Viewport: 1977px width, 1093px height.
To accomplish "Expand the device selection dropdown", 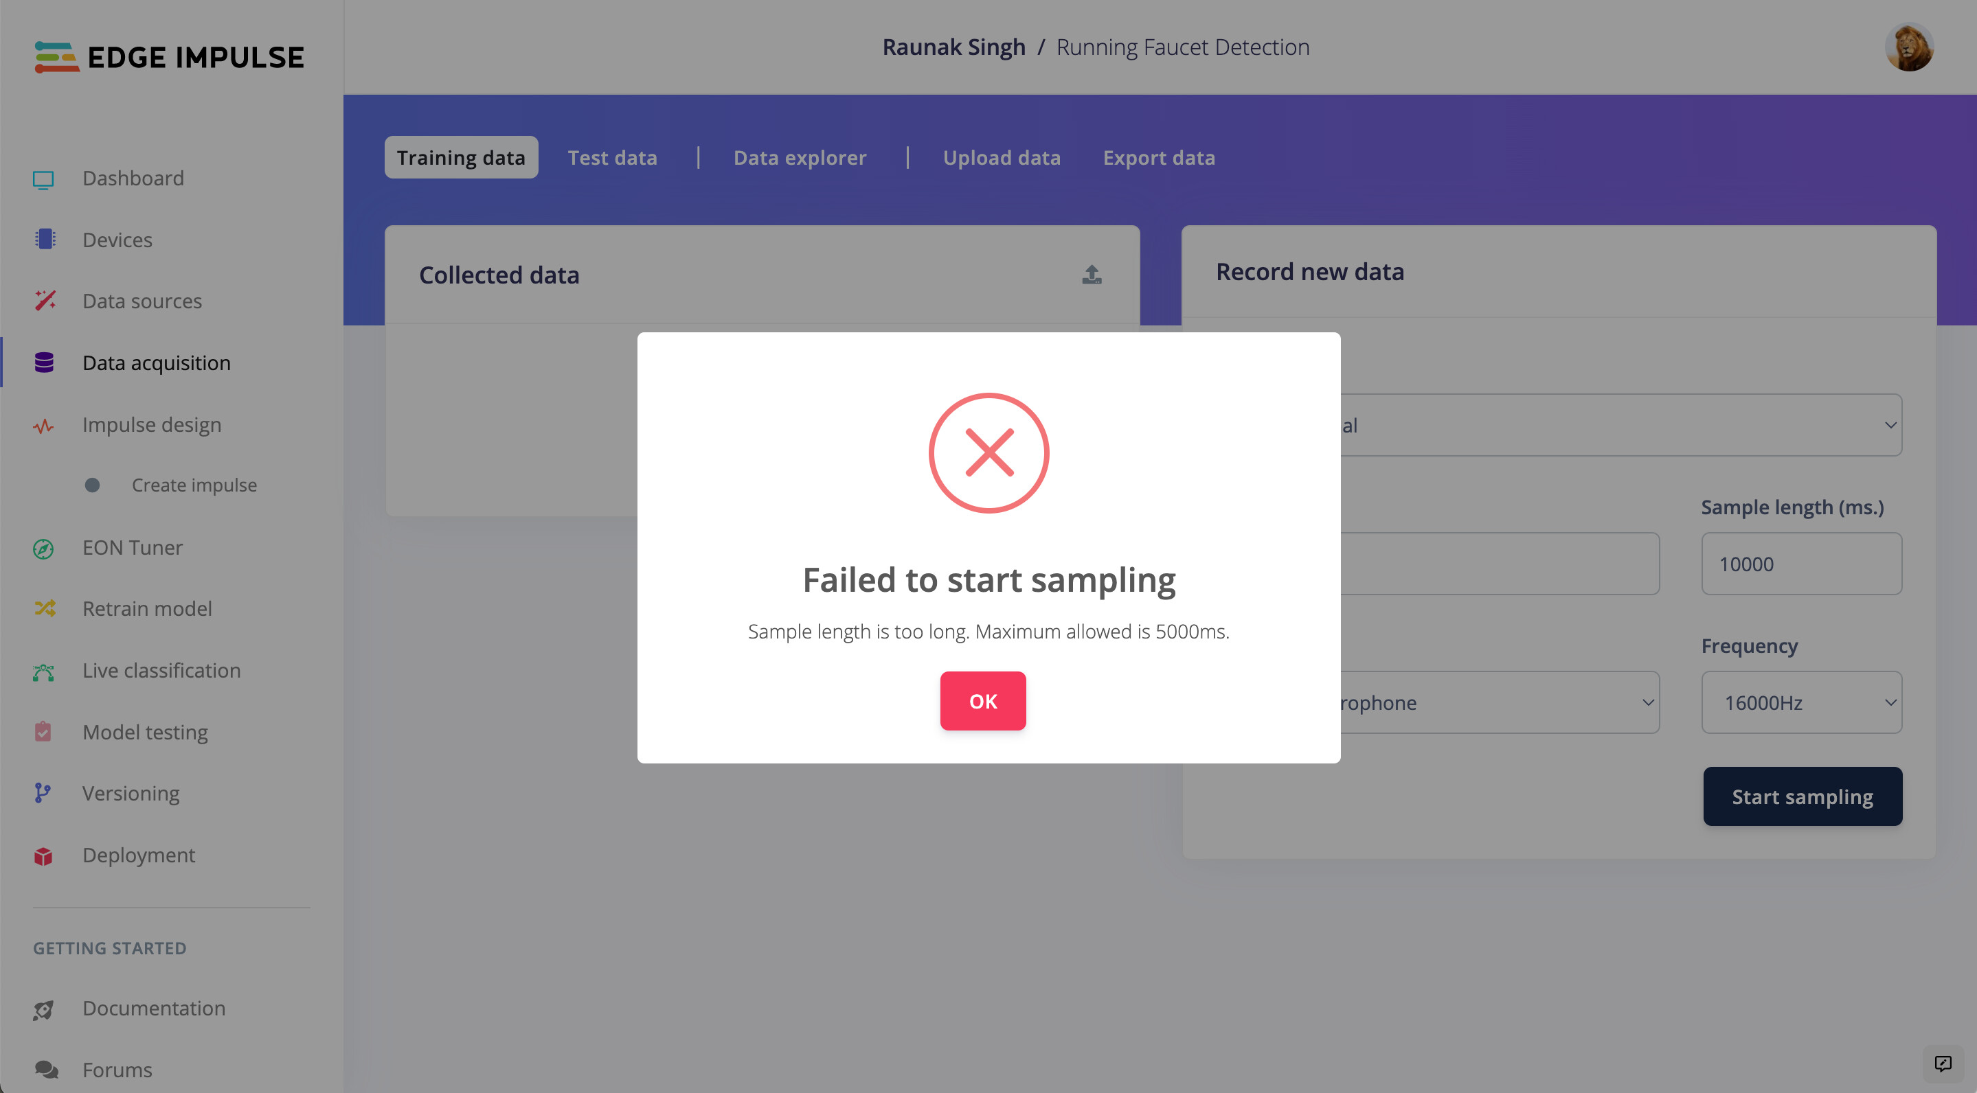I will (1619, 425).
